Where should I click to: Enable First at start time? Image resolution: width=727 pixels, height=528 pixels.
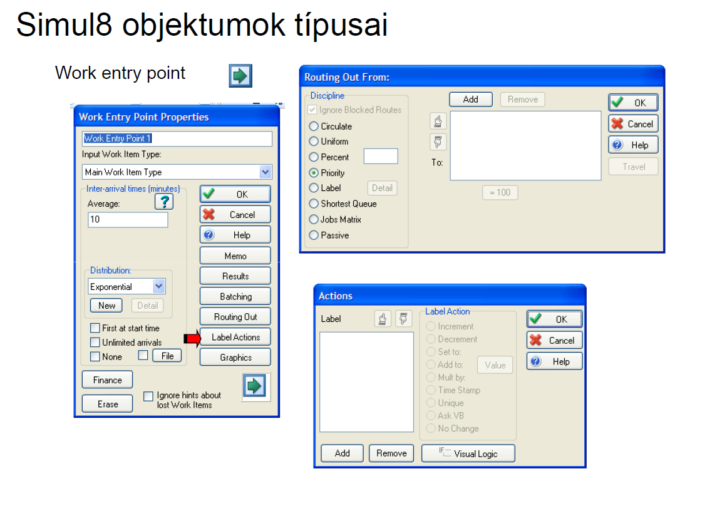95,328
